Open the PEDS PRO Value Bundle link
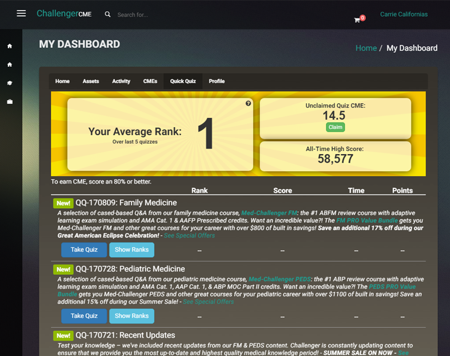The height and width of the screenshot is (356, 450). click(392, 287)
